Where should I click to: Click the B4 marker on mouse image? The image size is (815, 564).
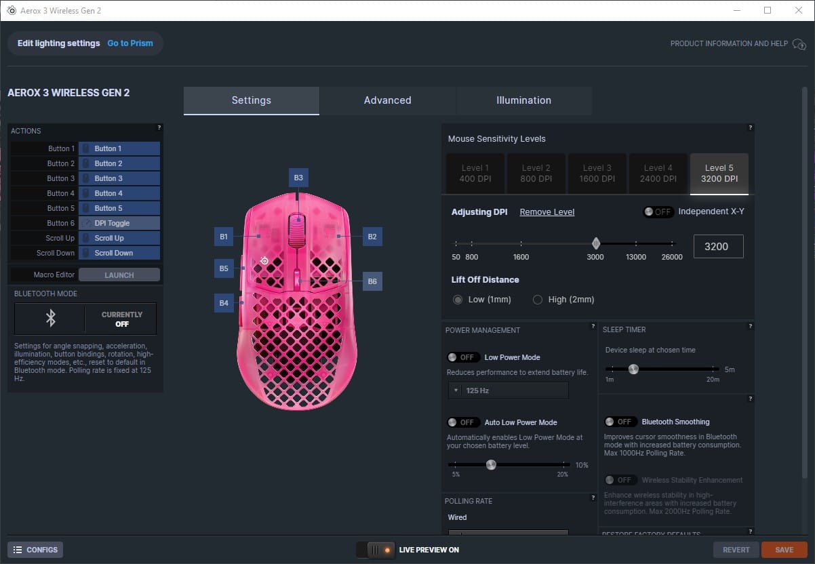224,303
